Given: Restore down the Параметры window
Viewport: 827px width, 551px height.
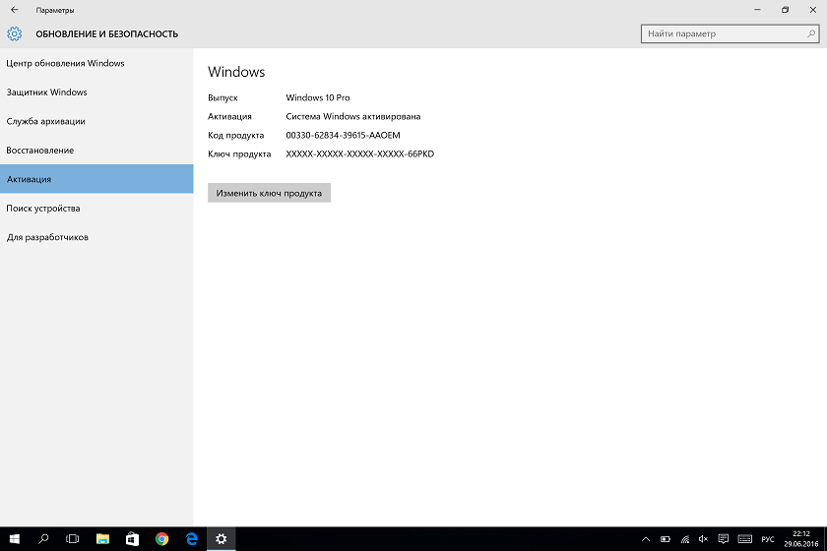Looking at the screenshot, I should tap(785, 10).
